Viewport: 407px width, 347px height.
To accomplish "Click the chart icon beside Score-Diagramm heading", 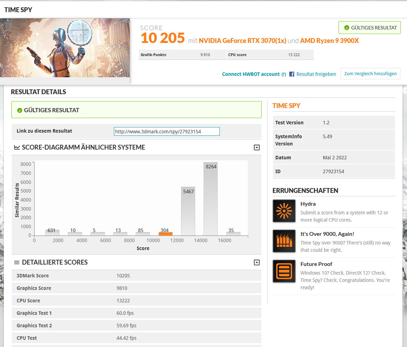I will [17, 147].
